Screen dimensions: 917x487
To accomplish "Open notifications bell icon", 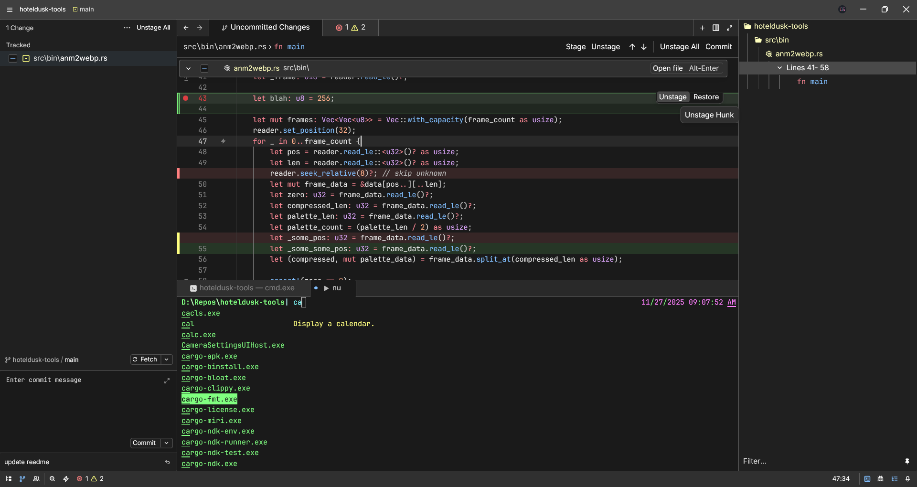I will [x=908, y=479].
